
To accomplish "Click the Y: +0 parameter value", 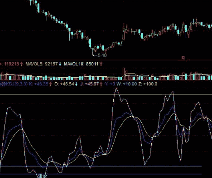I will [x=110, y=84].
